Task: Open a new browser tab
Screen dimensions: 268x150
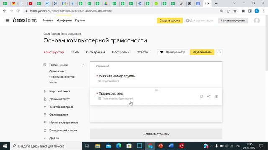Action: click(216, 3)
